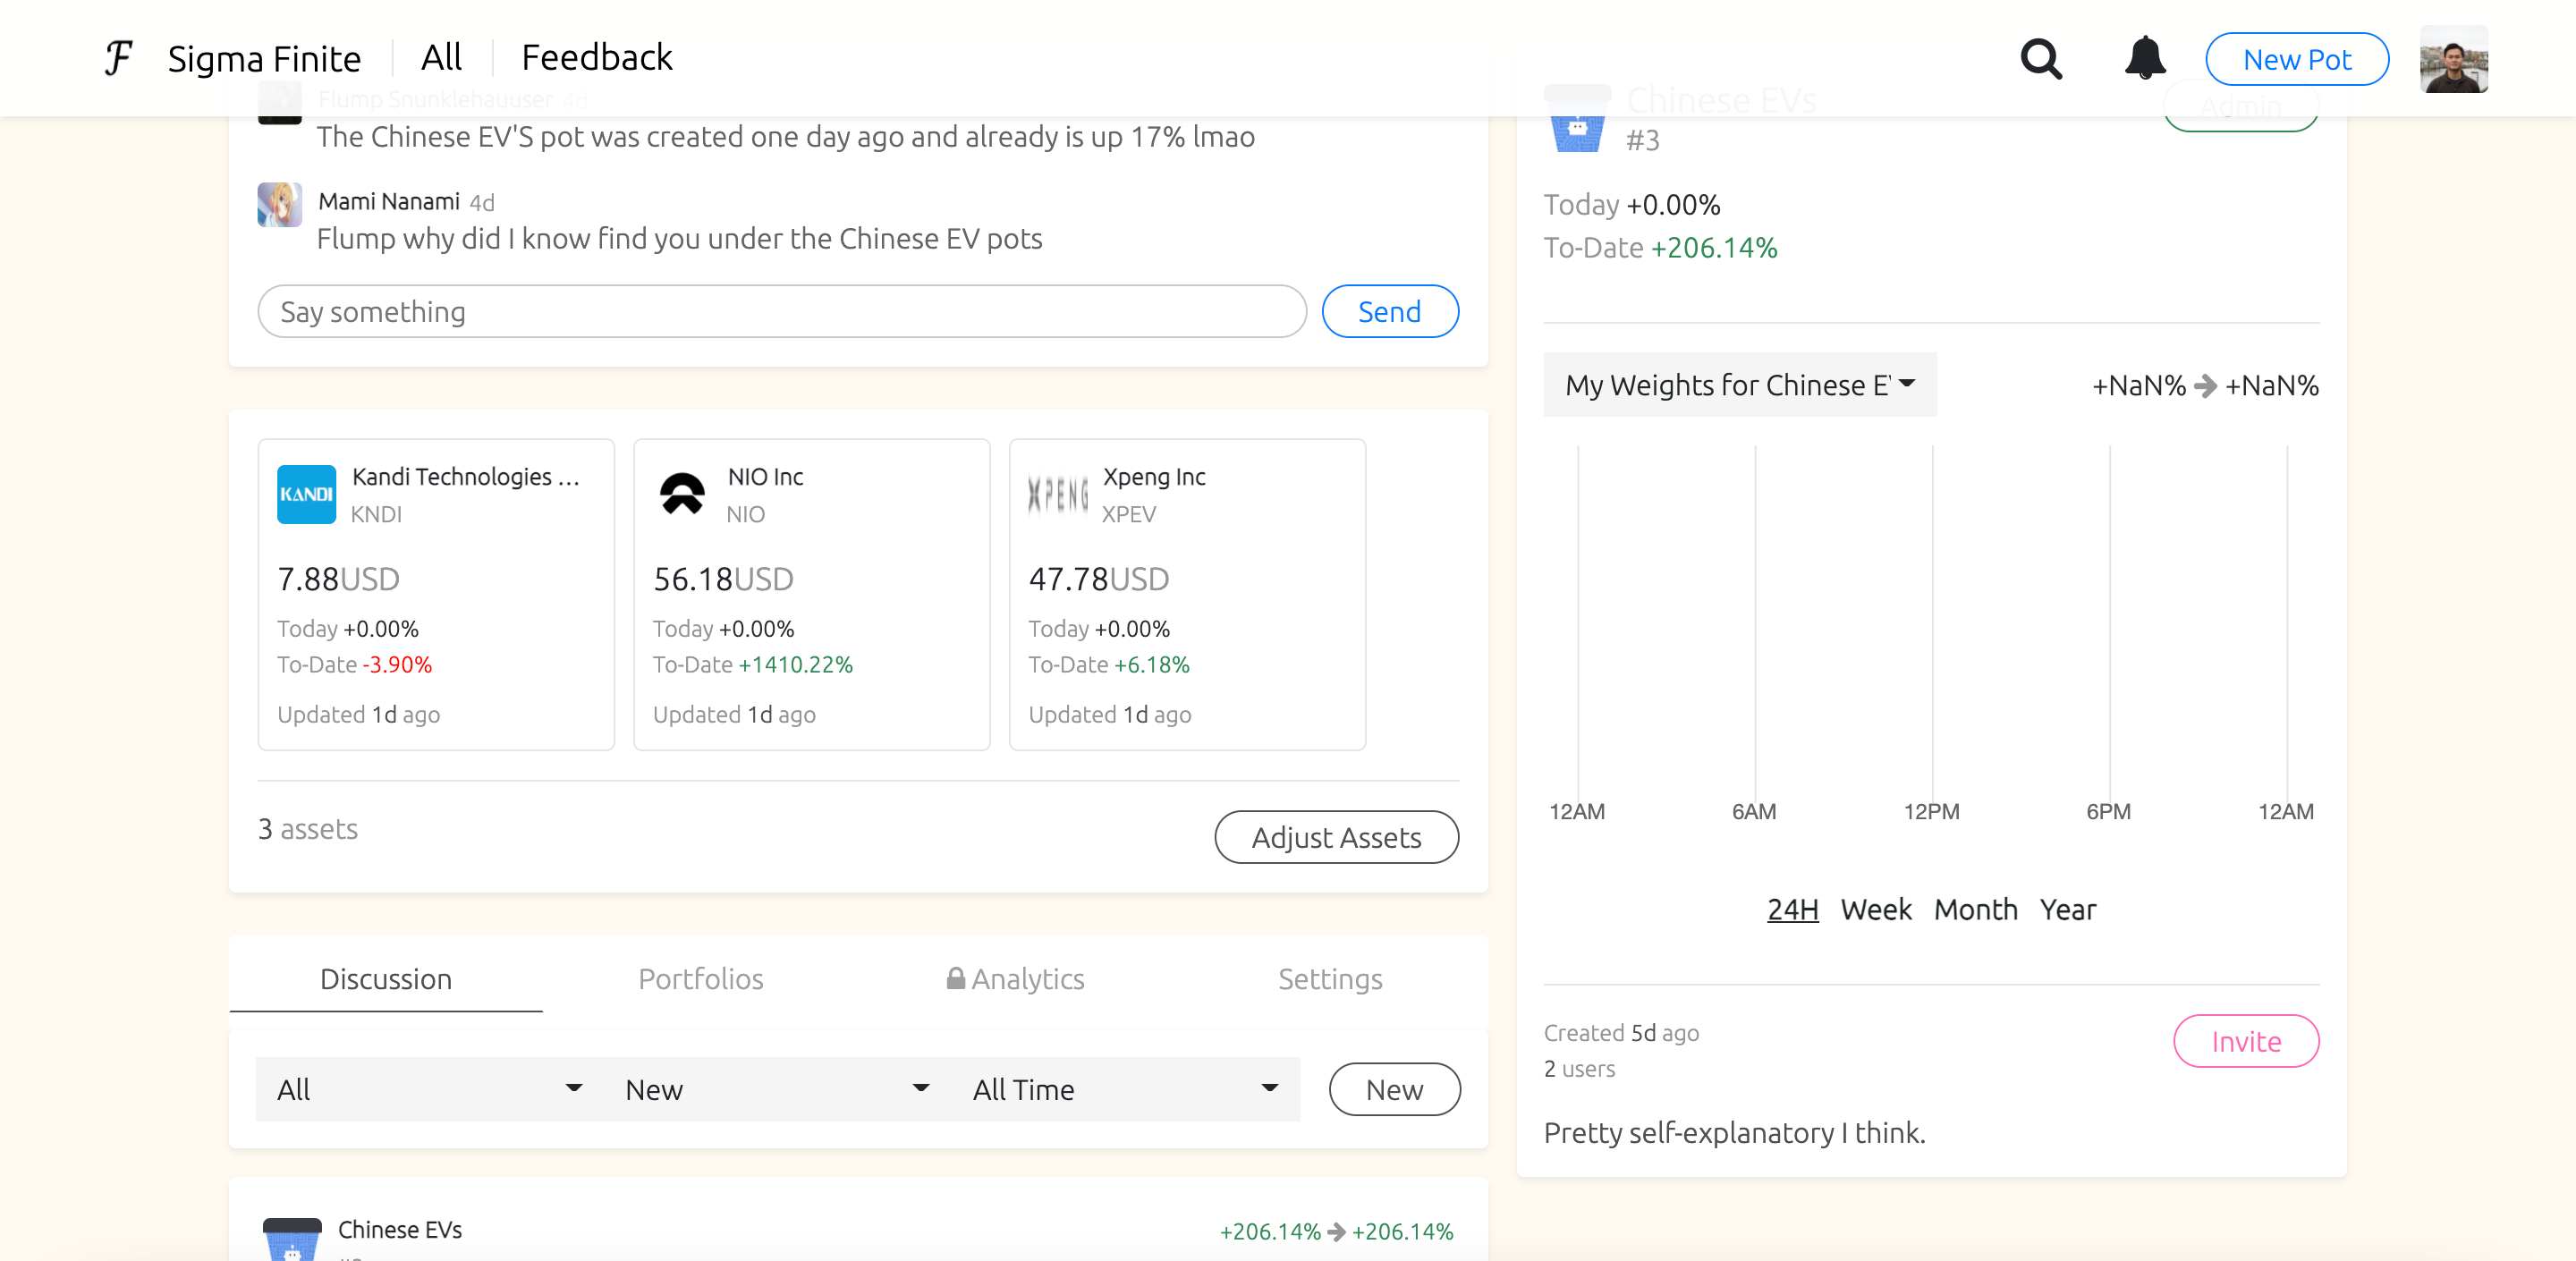Click the pink Invite button
2576x1261 pixels.
pyautogui.click(x=2245, y=1041)
